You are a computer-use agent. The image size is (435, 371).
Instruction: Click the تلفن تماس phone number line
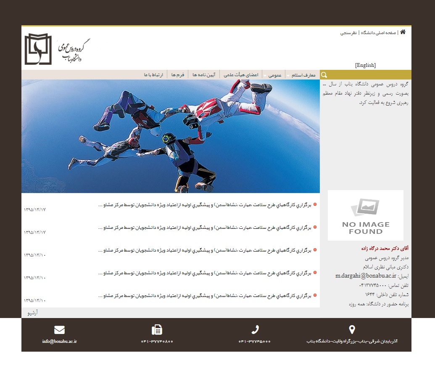[384, 285]
